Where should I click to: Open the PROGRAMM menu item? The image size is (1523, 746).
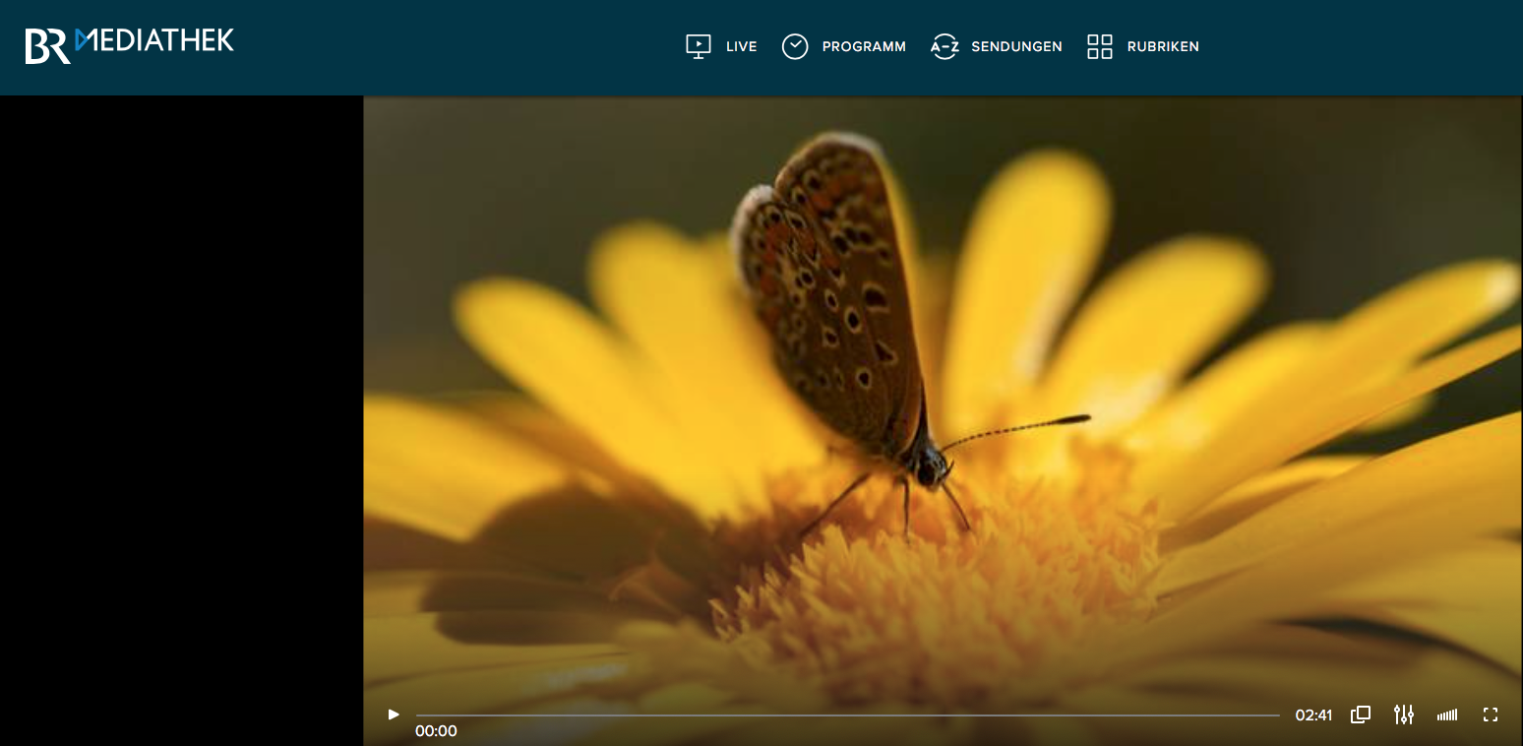click(864, 46)
